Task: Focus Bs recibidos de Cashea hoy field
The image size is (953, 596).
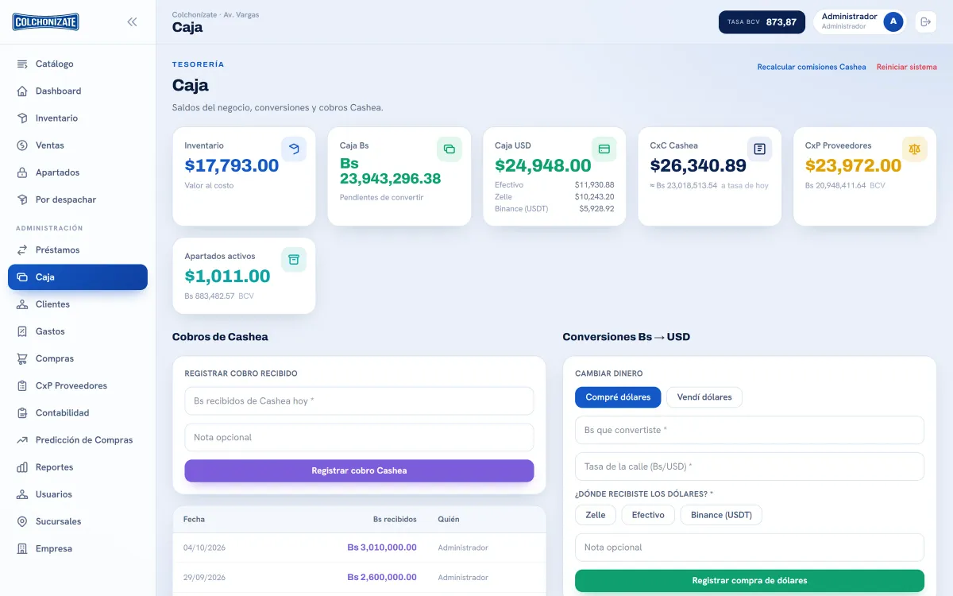Action: click(359, 401)
